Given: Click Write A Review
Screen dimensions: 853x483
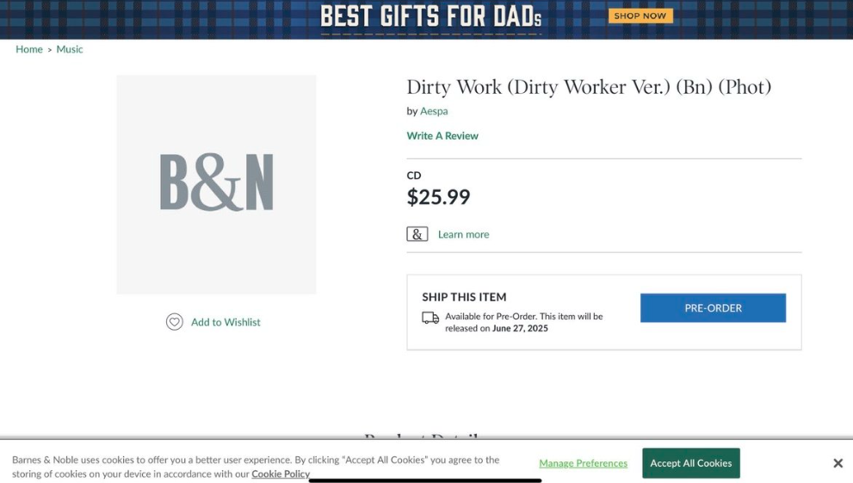Looking at the screenshot, I should coord(442,135).
